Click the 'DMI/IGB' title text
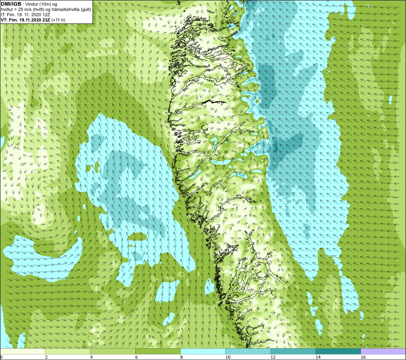Image resolution: width=406 pixels, height=360 pixels. click(x=11, y=4)
